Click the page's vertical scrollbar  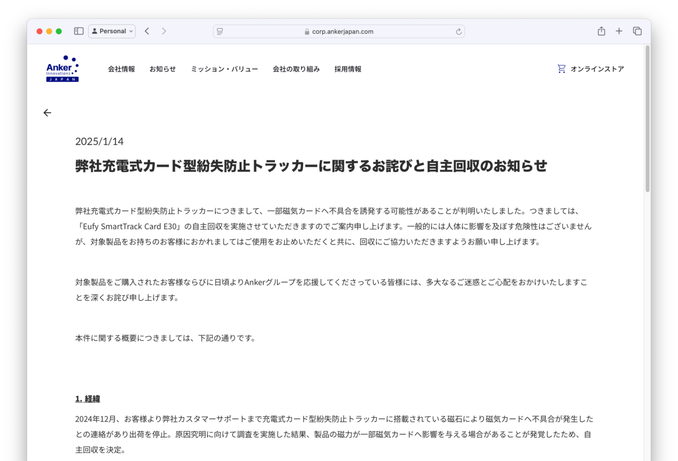[647, 119]
